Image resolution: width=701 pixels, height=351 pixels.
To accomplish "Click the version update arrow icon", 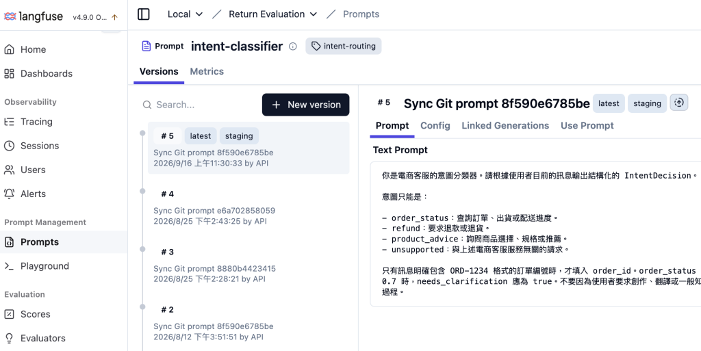I will click(114, 17).
